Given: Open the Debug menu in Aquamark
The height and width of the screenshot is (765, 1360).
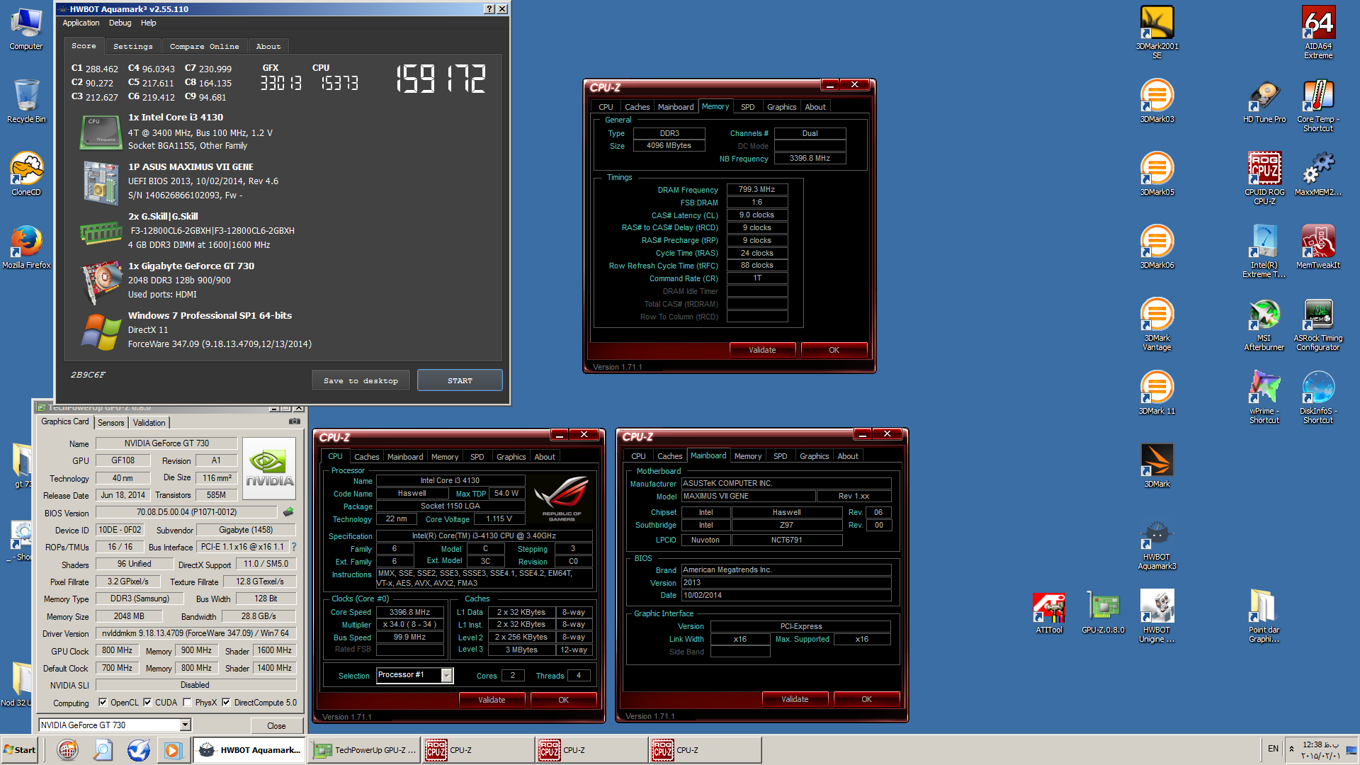Looking at the screenshot, I should tap(120, 23).
